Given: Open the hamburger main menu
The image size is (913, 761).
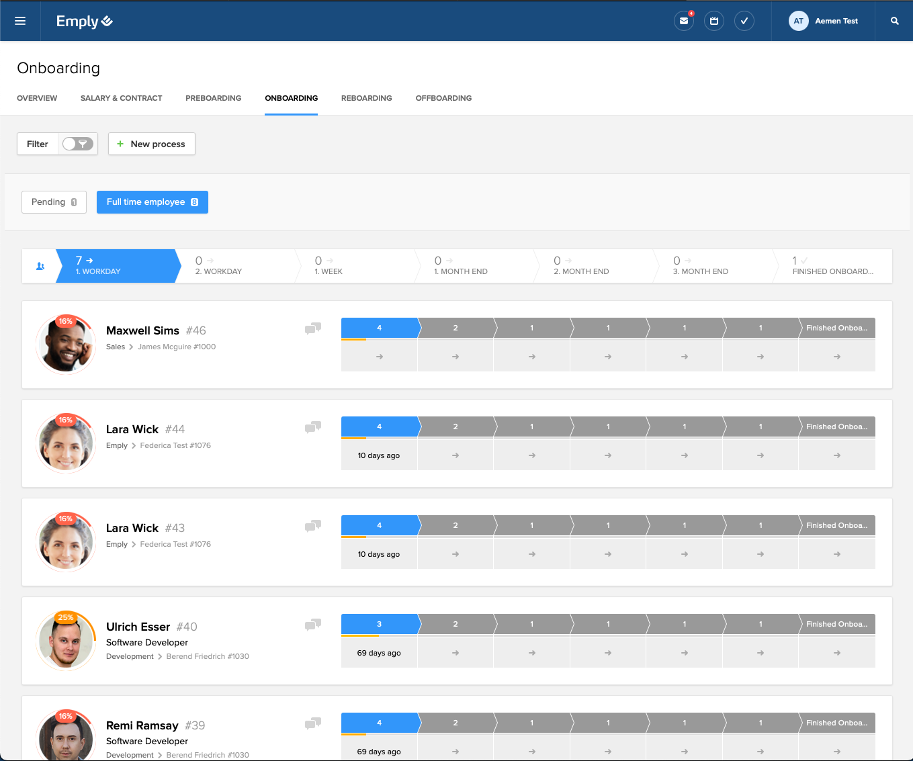Looking at the screenshot, I should click(x=20, y=21).
